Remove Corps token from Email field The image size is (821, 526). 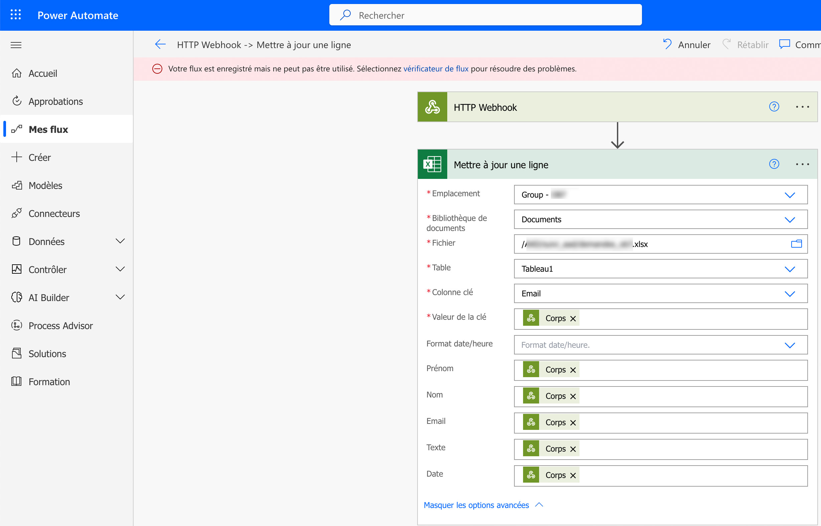pyautogui.click(x=573, y=423)
